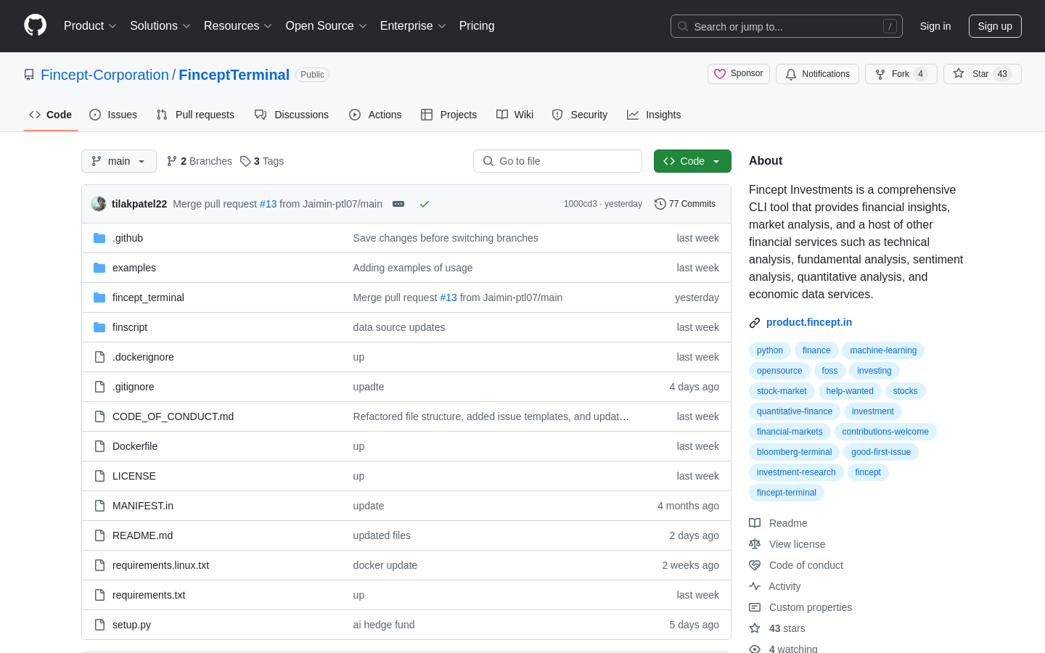Click the quantitative-finance topic tag
1045x653 pixels.
pos(795,411)
